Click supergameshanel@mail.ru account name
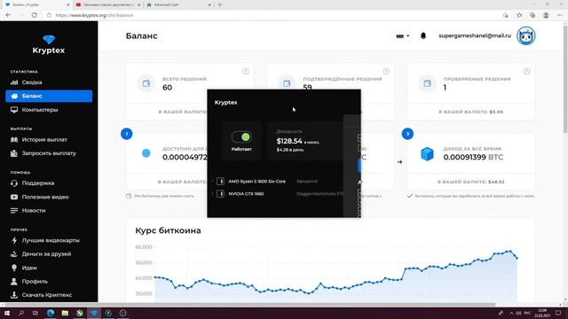Image resolution: width=568 pixels, height=319 pixels. pyautogui.click(x=475, y=35)
